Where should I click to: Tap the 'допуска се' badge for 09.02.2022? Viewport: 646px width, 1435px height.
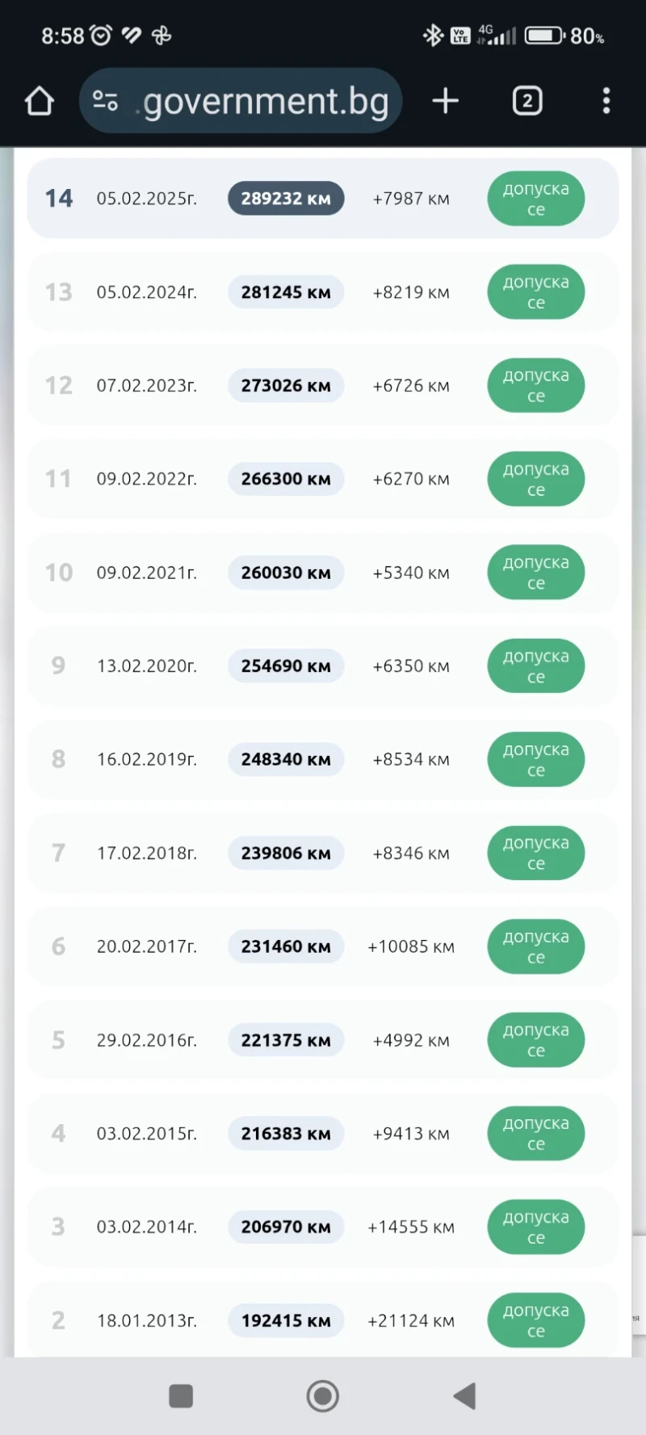pyautogui.click(x=535, y=479)
